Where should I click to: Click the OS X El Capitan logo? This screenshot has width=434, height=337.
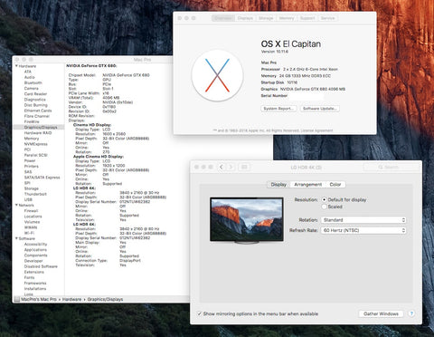click(x=217, y=75)
